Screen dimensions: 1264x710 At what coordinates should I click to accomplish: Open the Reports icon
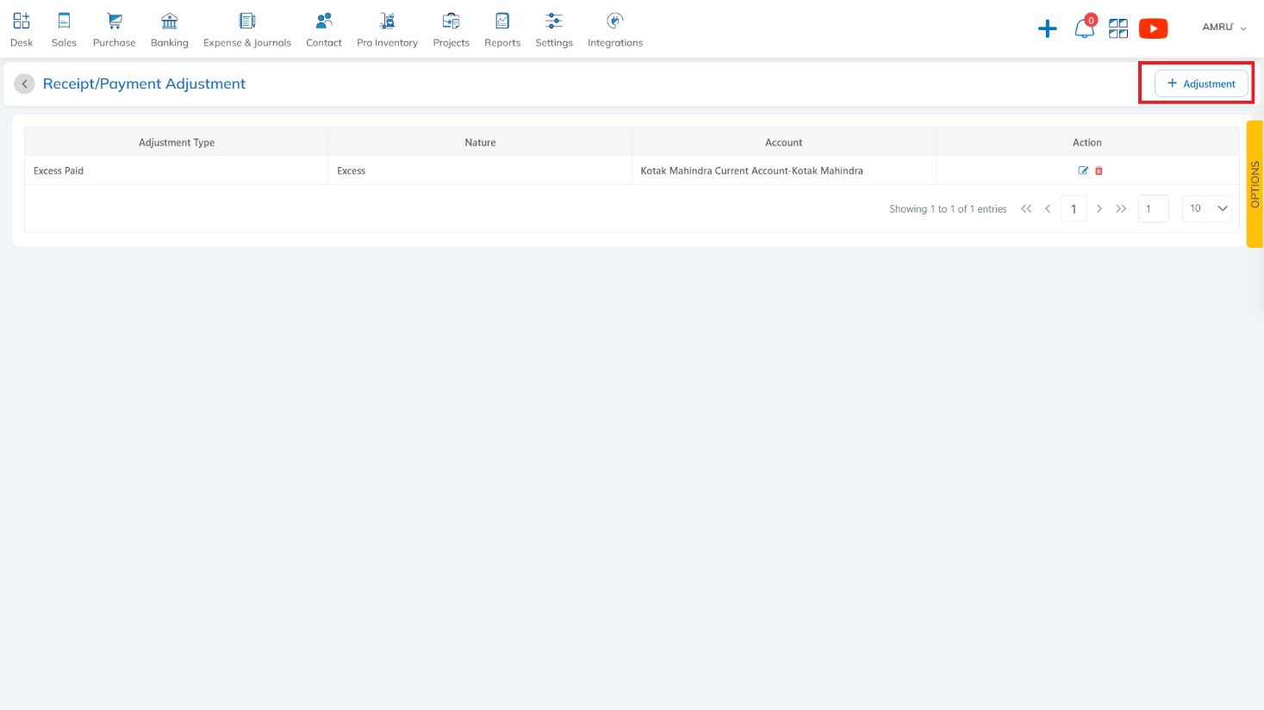click(502, 21)
